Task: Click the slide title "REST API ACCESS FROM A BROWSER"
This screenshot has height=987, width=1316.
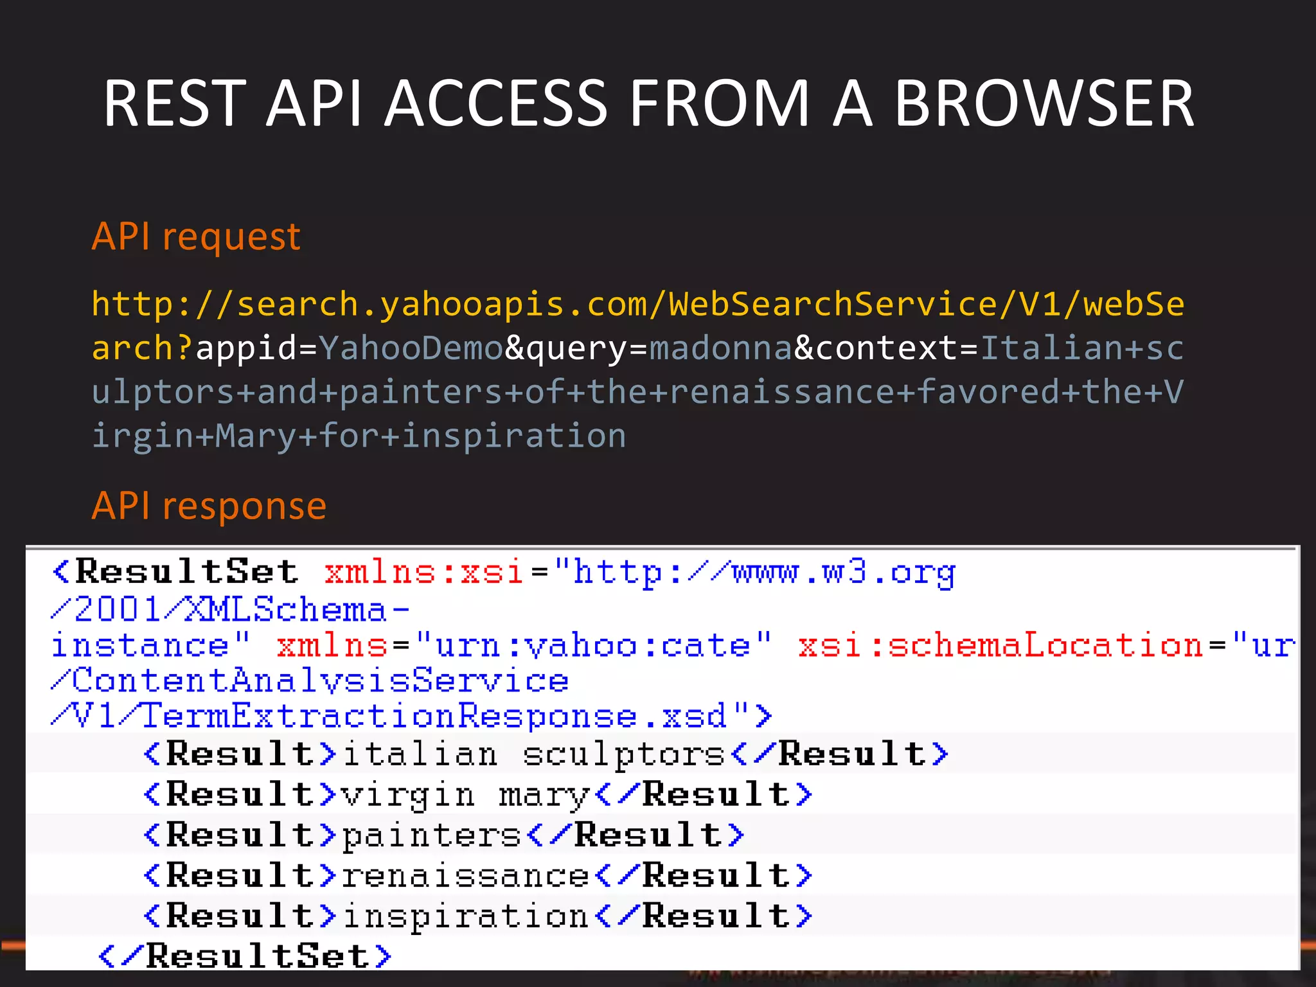Action: coord(649,103)
